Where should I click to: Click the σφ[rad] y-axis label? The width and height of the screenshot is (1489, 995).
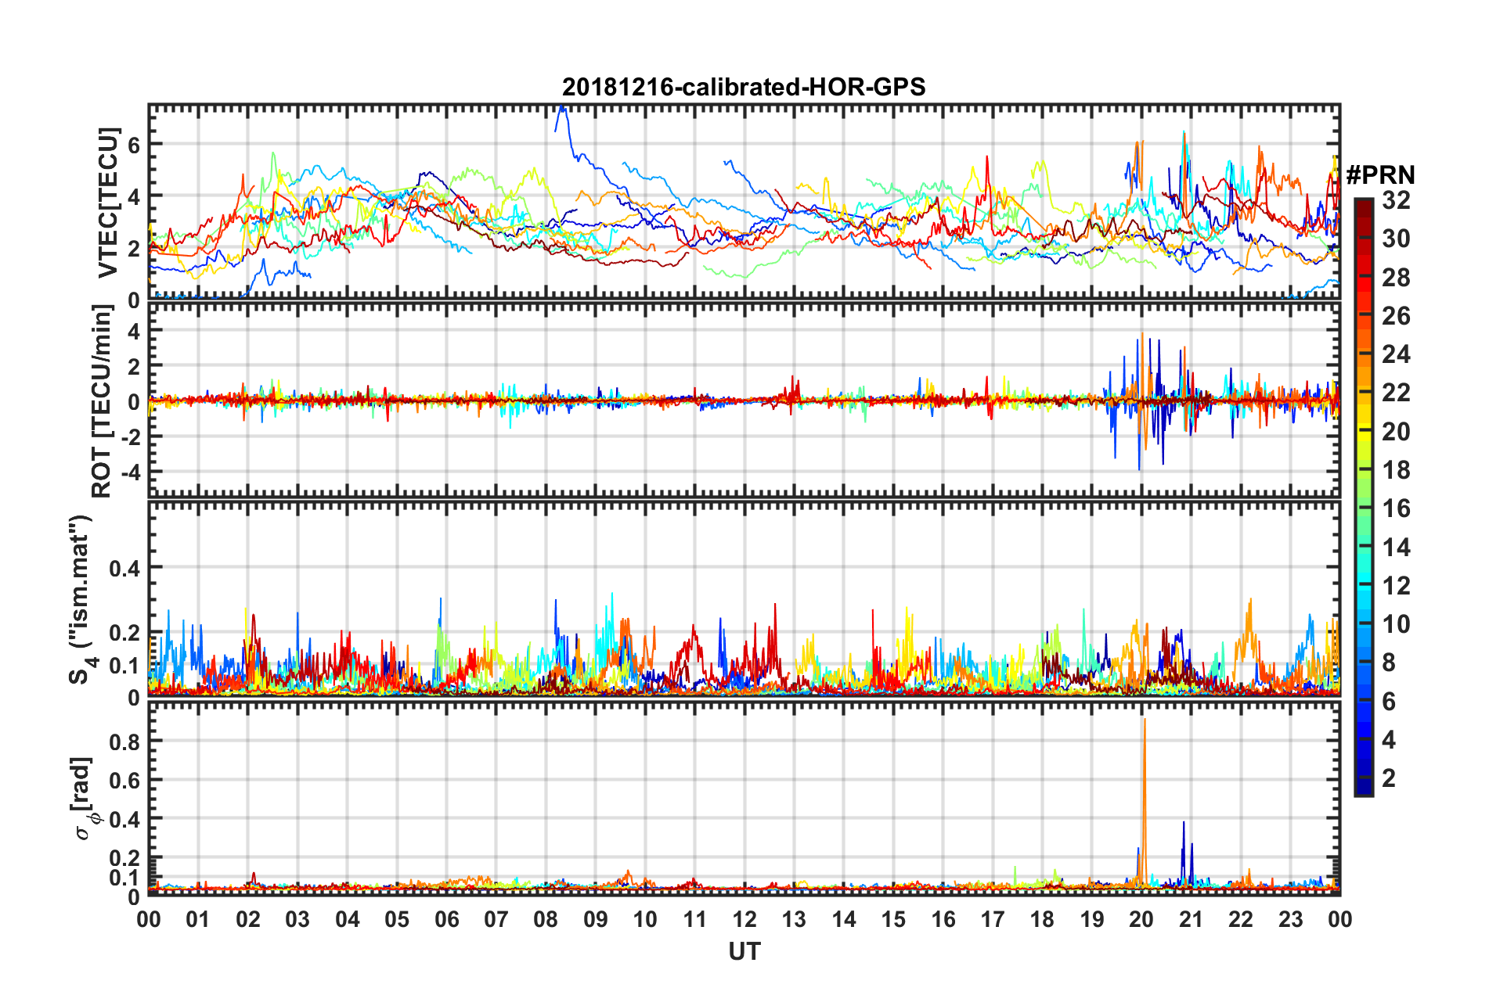pyautogui.click(x=84, y=799)
